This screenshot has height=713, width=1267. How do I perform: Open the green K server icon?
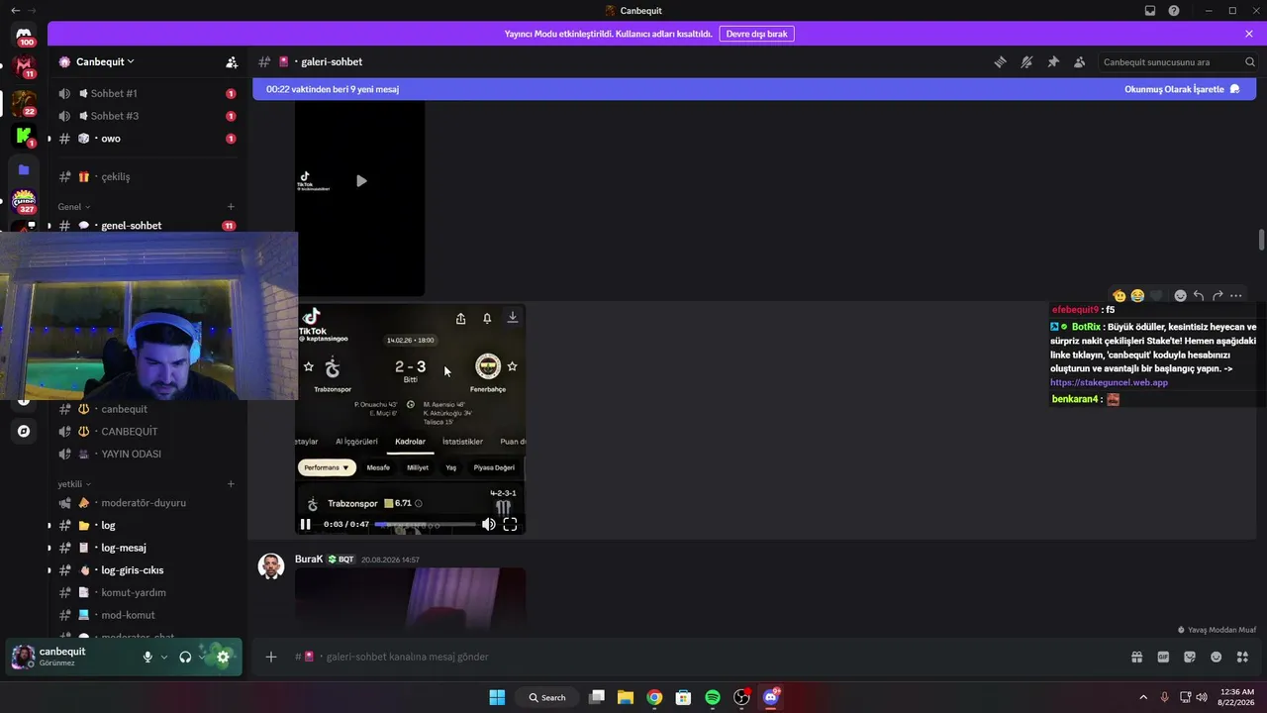click(24, 135)
